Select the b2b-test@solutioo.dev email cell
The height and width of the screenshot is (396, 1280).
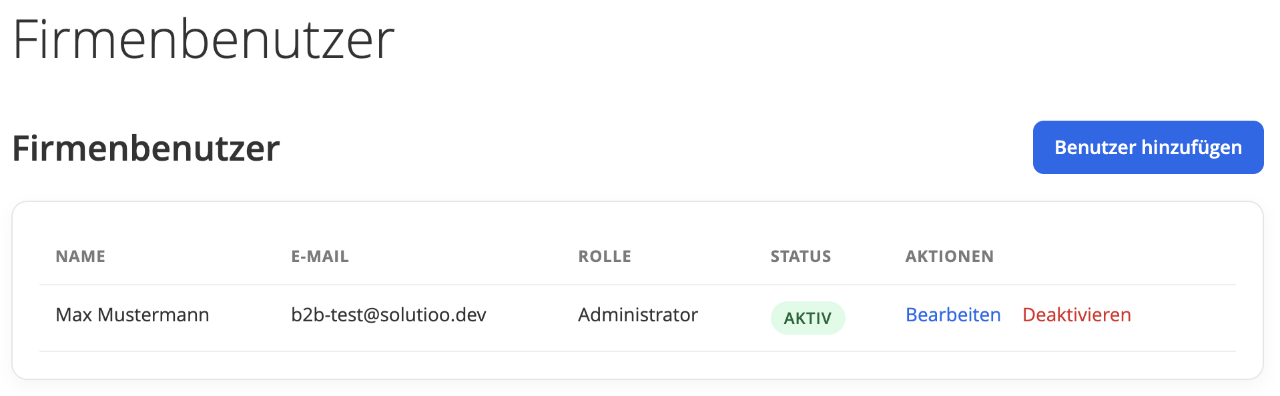pyautogui.click(x=388, y=315)
